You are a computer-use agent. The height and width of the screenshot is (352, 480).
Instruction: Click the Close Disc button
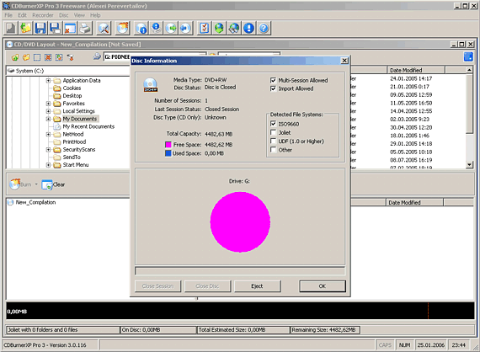click(207, 286)
